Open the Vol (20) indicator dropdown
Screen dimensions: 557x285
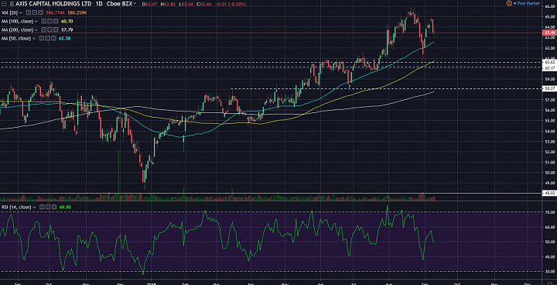[21, 13]
